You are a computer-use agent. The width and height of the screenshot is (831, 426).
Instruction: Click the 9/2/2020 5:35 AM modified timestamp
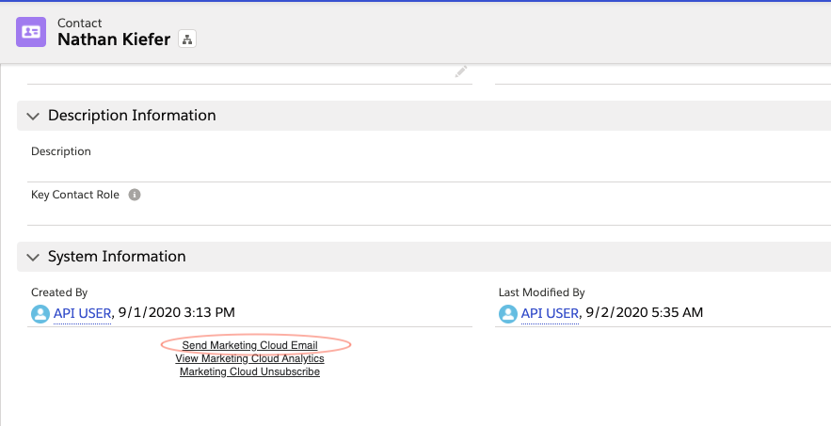645,313
